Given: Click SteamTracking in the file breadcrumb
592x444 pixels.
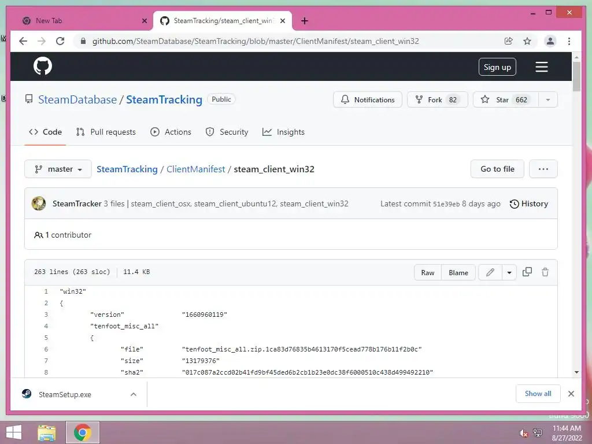Looking at the screenshot, I should (x=127, y=169).
